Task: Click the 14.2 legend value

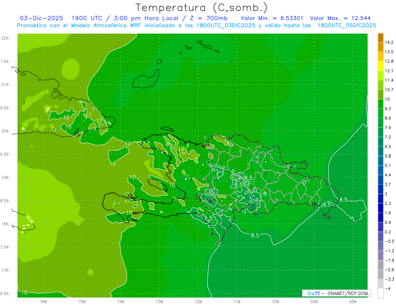Action: click(x=389, y=42)
